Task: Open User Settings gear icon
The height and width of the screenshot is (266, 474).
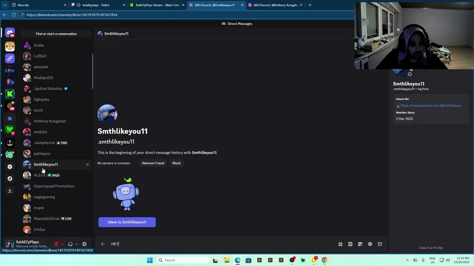Action: coord(84,244)
